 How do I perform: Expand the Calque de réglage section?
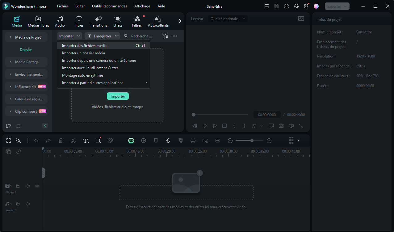26,99
